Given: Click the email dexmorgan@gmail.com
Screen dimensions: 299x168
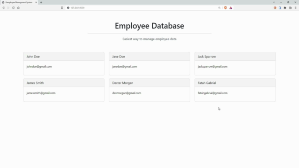Looking at the screenshot, I should click(127, 93).
